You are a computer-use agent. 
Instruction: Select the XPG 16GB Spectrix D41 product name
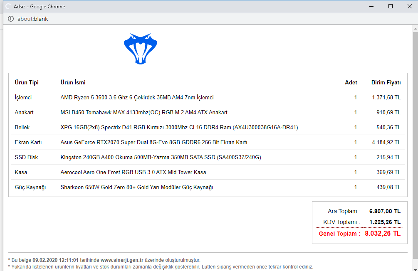[x=179, y=127]
